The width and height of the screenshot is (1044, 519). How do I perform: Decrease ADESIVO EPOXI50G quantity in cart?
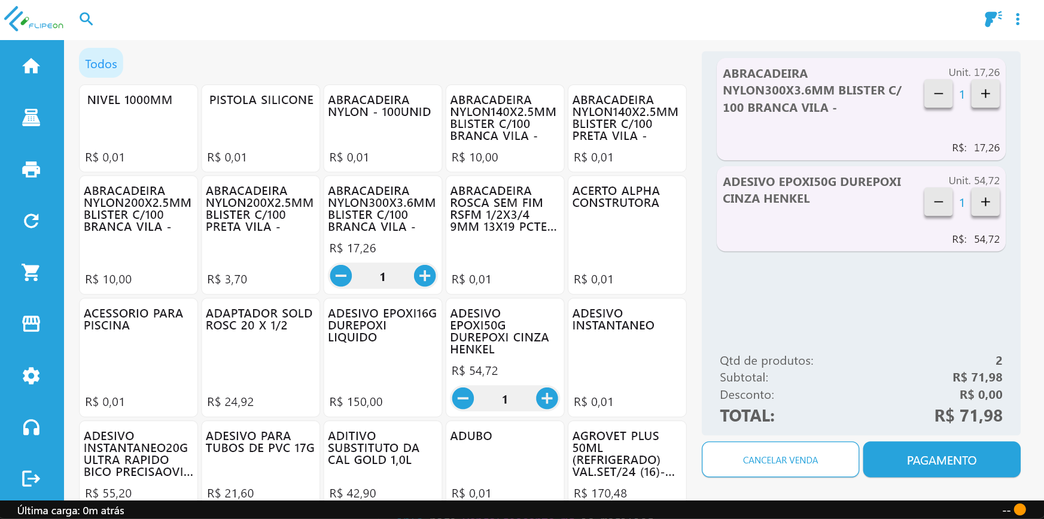tap(938, 202)
